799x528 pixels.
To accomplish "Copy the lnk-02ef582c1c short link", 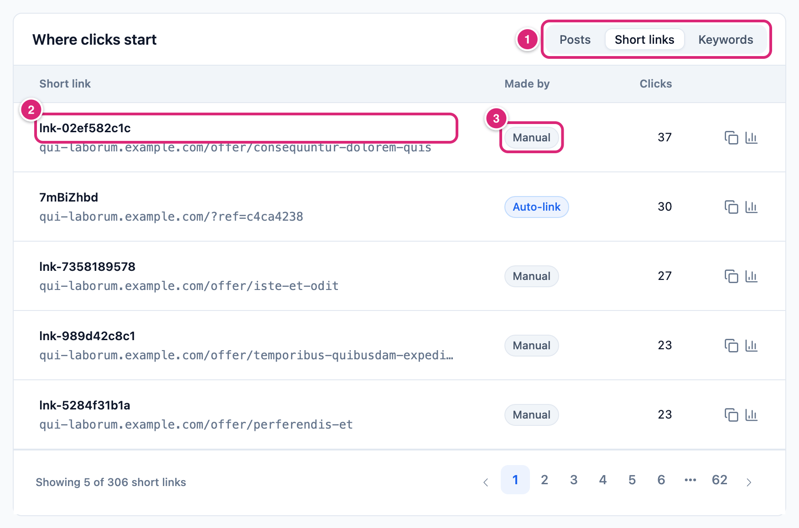I will coord(731,138).
